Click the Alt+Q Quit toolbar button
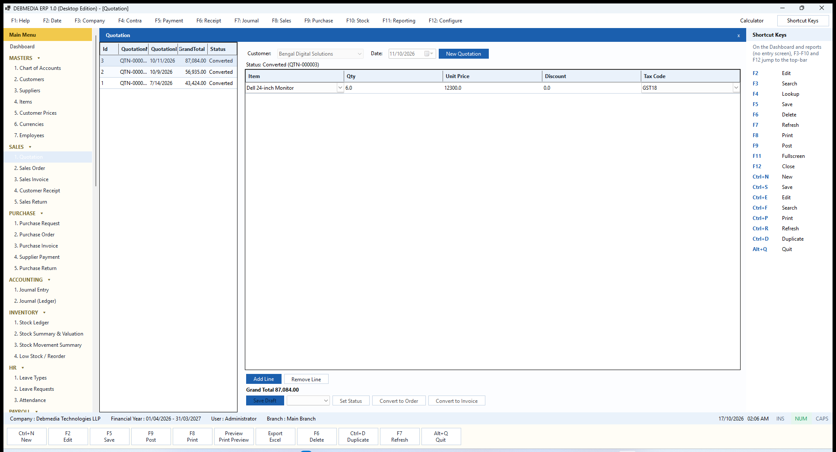 click(x=441, y=436)
